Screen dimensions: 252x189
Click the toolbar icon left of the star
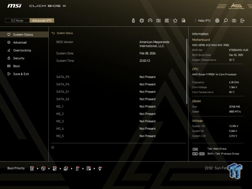pyautogui.click(x=167, y=21)
